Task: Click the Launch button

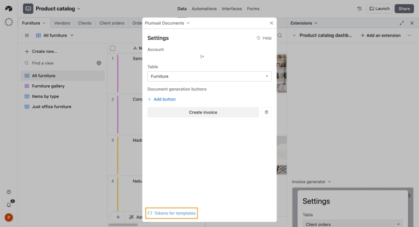Action: coord(379,8)
